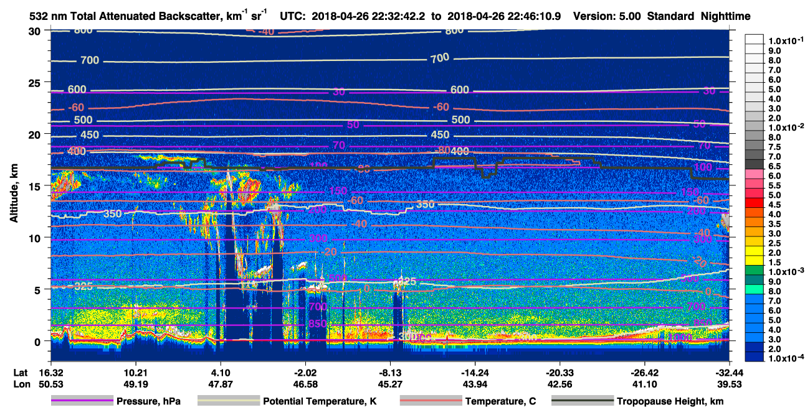Screen dimensions: 810x415
Task: Click the magenta Pressure legend line sample
Action: (82, 401)
